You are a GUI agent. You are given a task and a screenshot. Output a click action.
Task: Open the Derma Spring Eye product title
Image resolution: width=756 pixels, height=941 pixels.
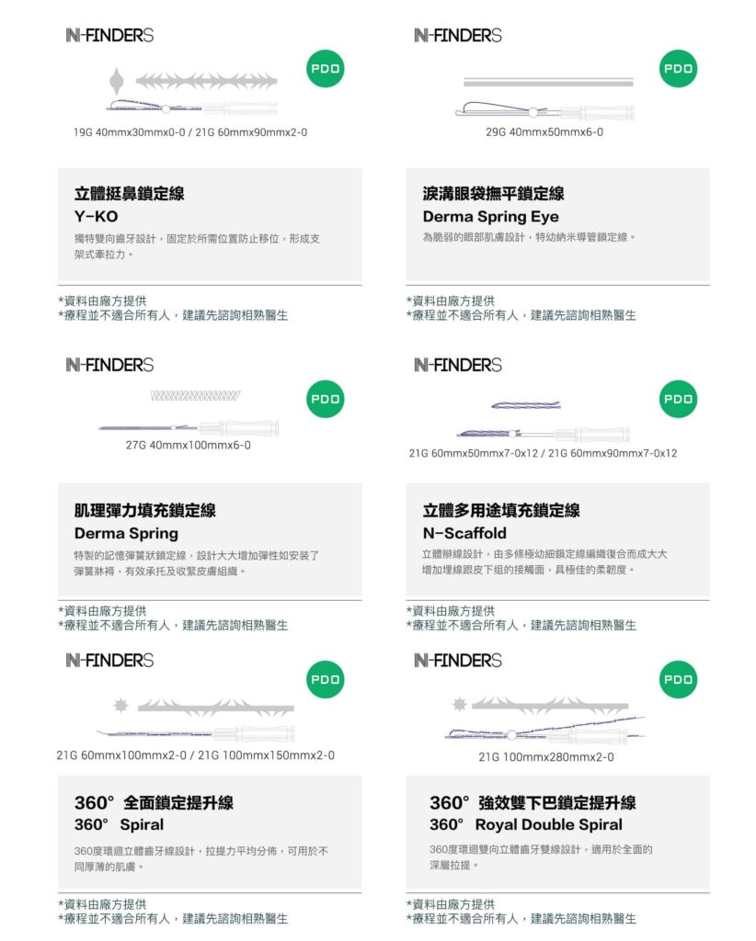(x=490, y=216)
